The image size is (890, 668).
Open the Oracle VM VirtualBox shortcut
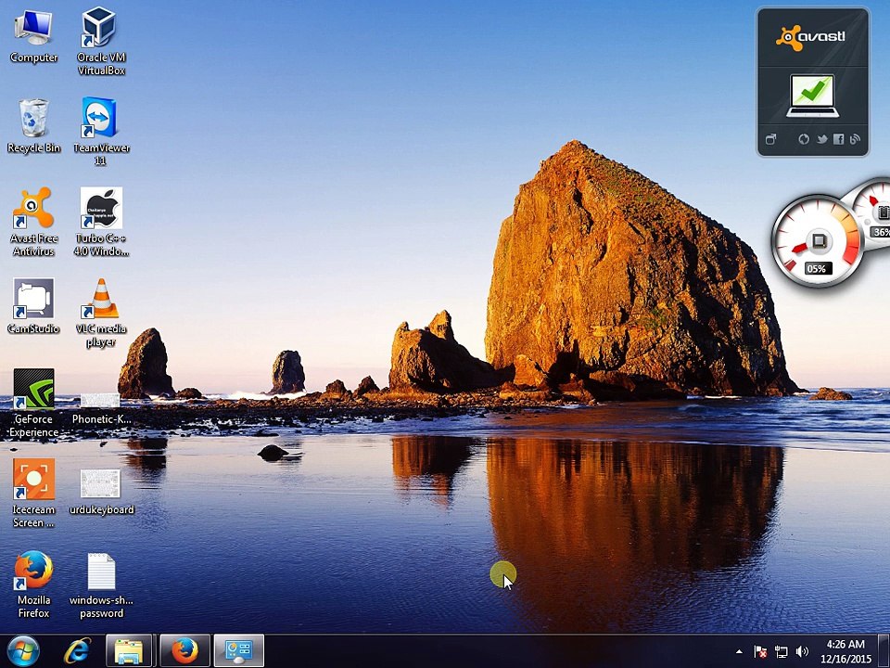[100, 30]
